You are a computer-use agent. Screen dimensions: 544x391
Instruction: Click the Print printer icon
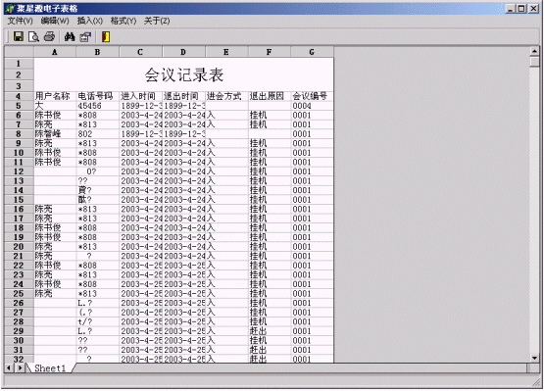tap(49, 36)
